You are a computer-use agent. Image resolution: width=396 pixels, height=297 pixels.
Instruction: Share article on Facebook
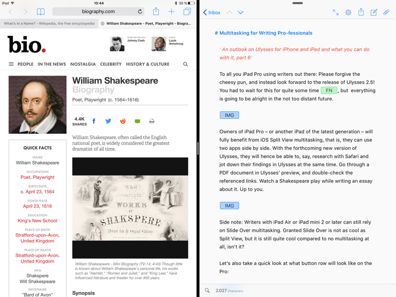94,121
